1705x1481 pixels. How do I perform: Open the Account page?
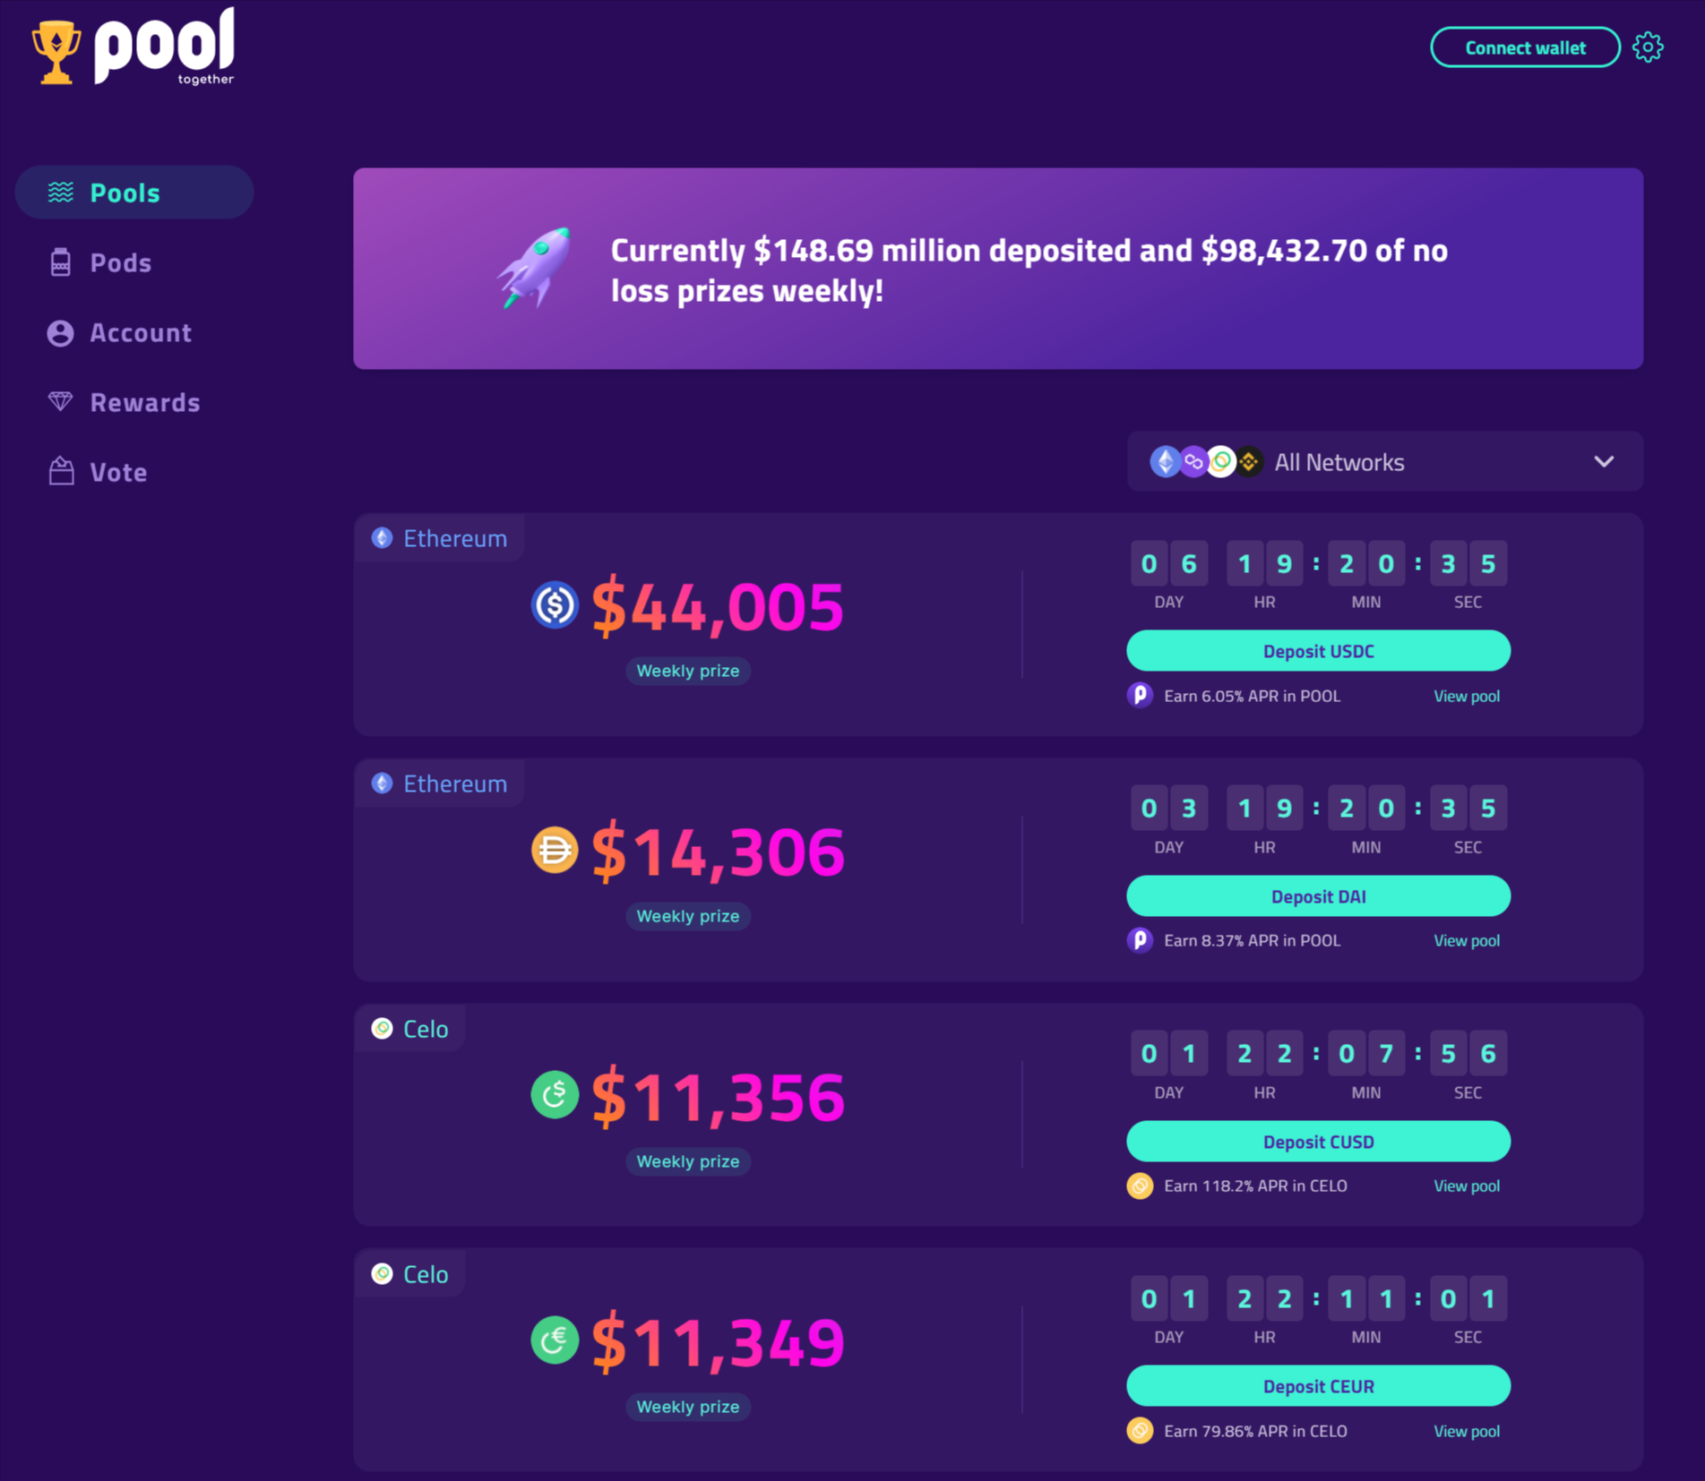point(141,332)
